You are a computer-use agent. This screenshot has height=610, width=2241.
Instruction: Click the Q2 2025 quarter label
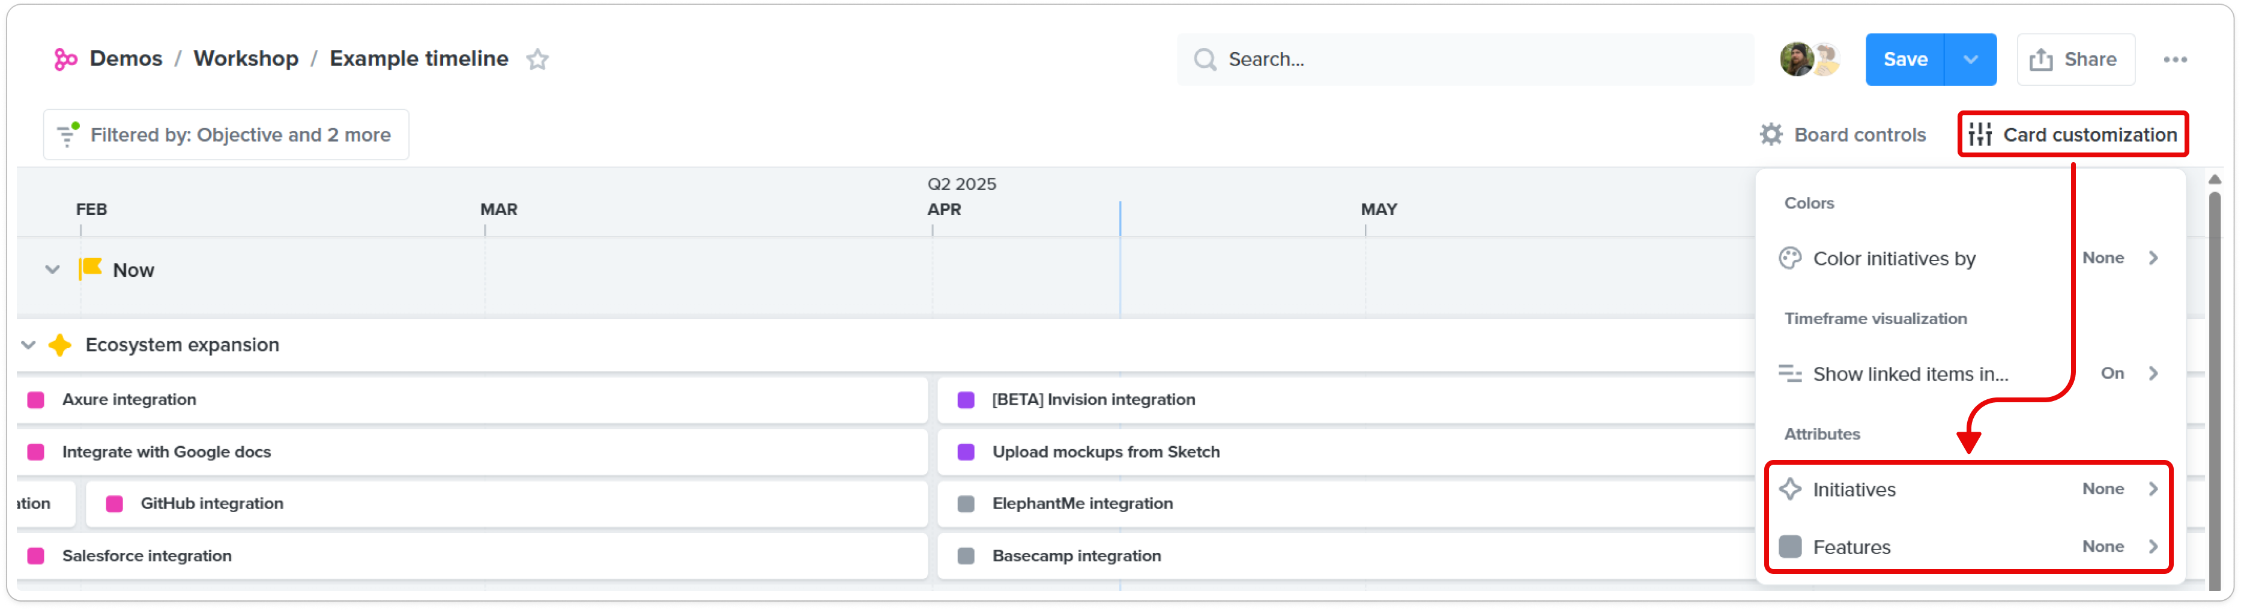pos(961,184)
